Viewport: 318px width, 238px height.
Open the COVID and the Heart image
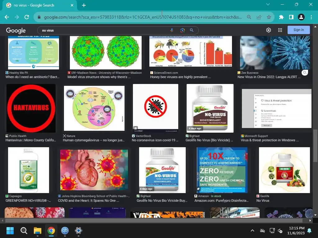point(94,170)
